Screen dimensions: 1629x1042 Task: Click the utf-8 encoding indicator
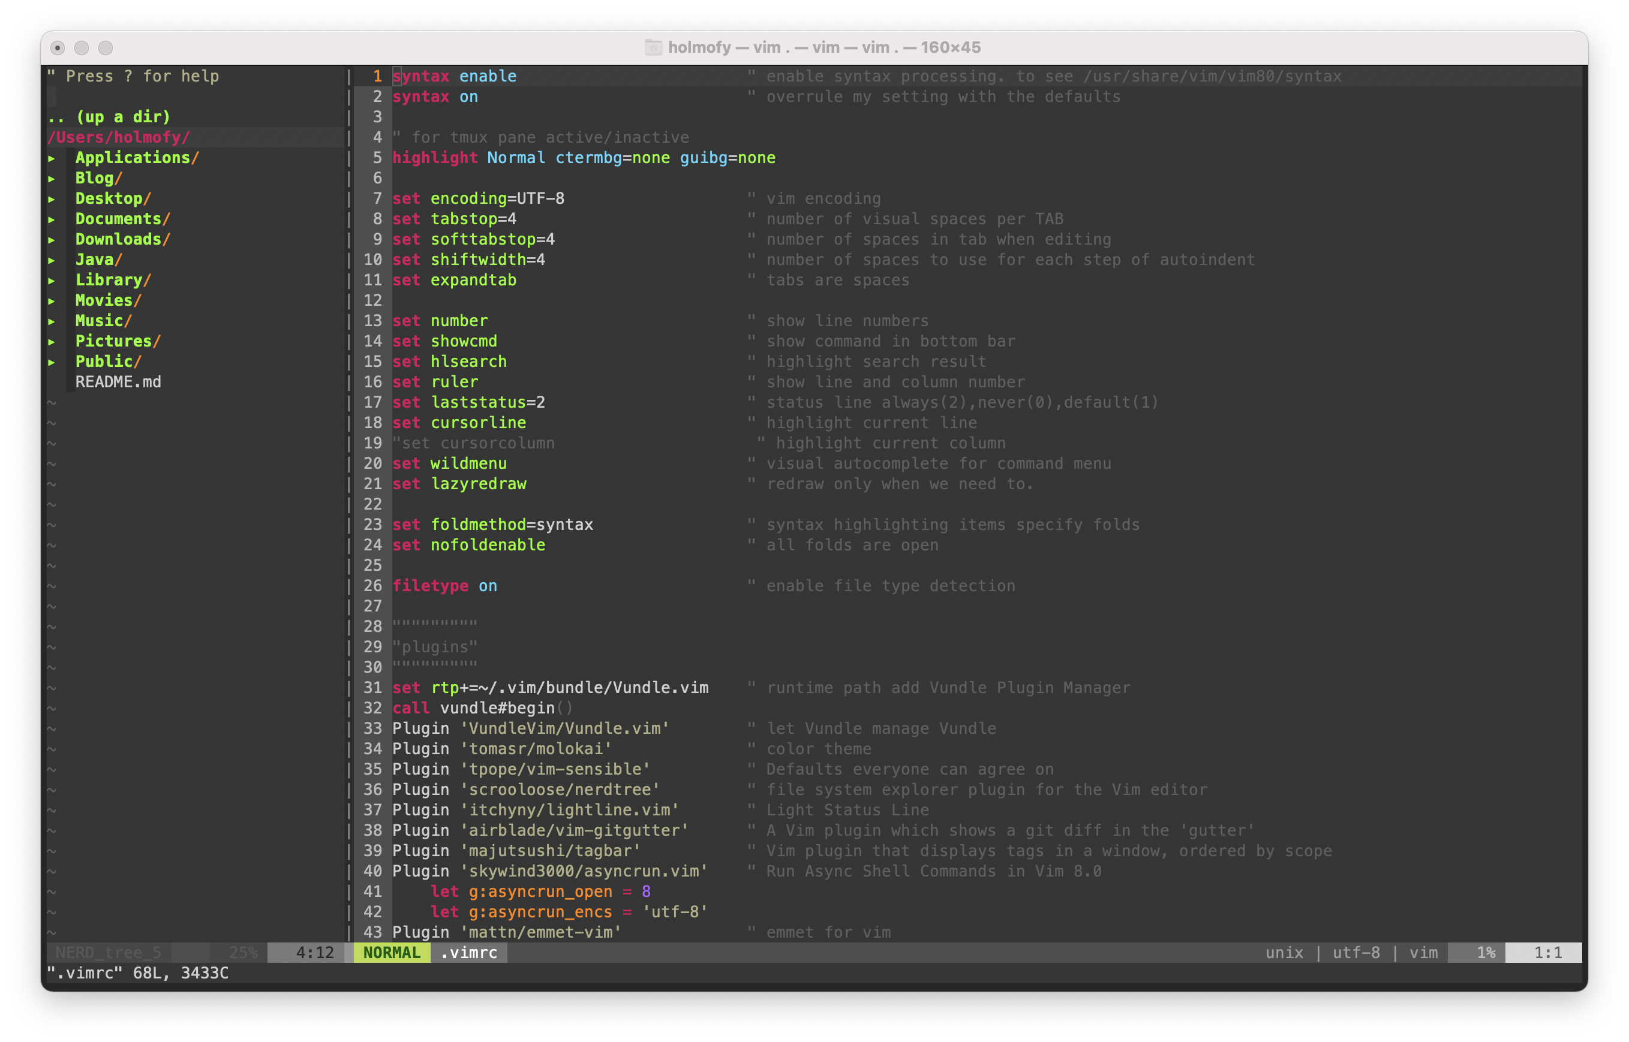pos(1356,953)
